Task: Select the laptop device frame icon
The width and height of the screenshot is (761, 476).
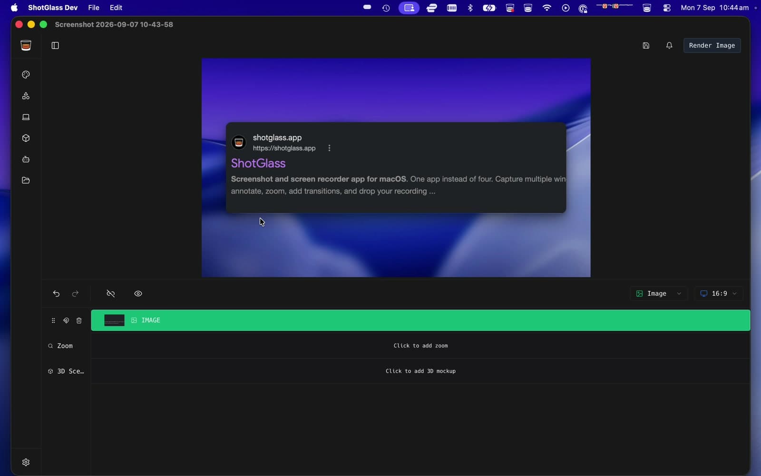Action: pos(26,117)
